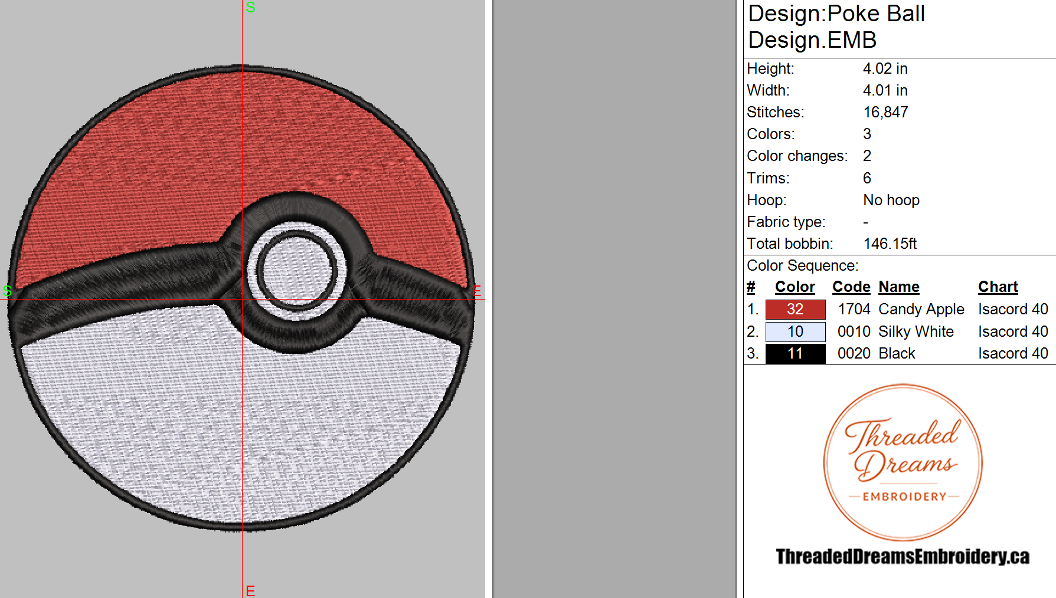1056x598 pixels.
Task: Click the Name column header
Action: pos(899,287)
